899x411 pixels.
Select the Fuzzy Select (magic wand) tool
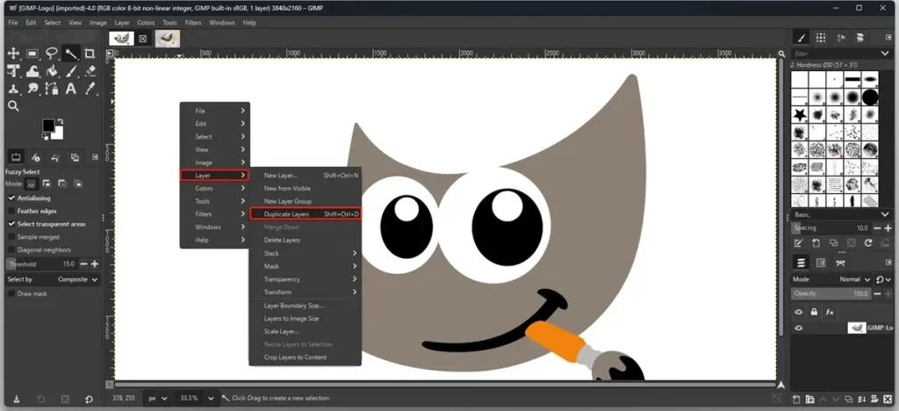71,54
